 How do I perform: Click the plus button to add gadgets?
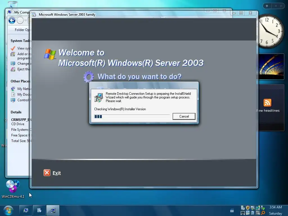tap(267, 6)
